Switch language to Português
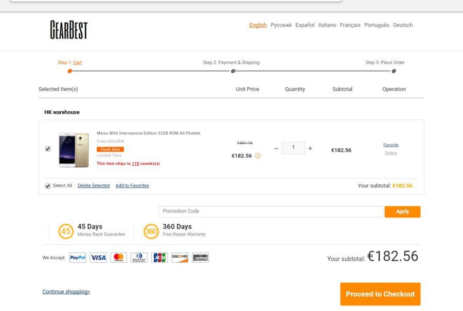 (377, 25)
